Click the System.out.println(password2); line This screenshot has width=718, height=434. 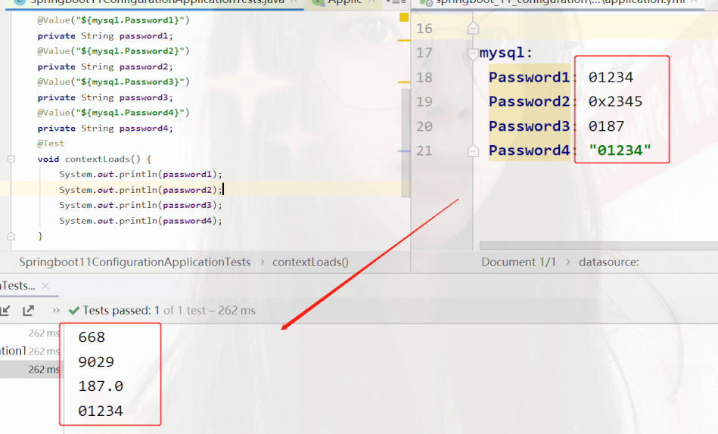pyautogui.click(x=141, y=190)
